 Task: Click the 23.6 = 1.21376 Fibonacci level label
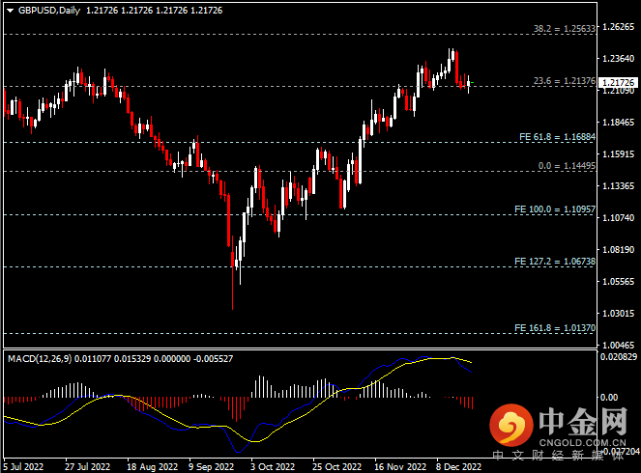pyautogui.click(x=566, y=81)
